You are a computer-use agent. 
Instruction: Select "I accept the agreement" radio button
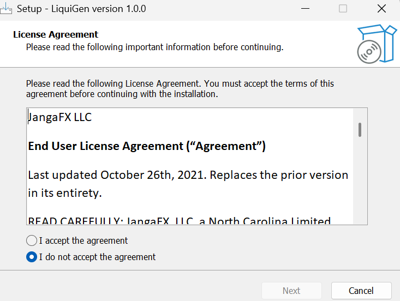pyautogui.click(x=32, y=240)
